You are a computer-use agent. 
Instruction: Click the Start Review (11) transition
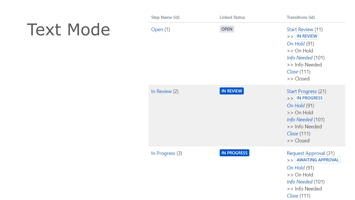coord(300,30)
